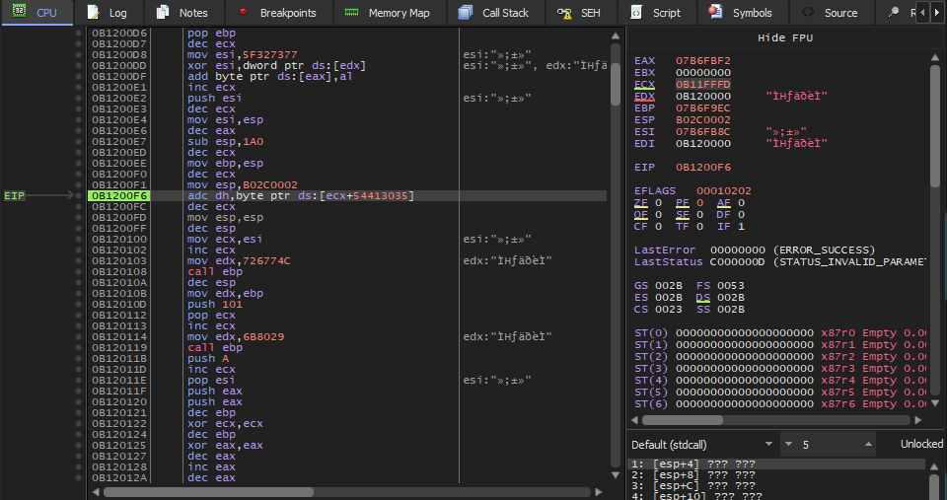Click the Breakpoints red dot icon

[243, 13]
